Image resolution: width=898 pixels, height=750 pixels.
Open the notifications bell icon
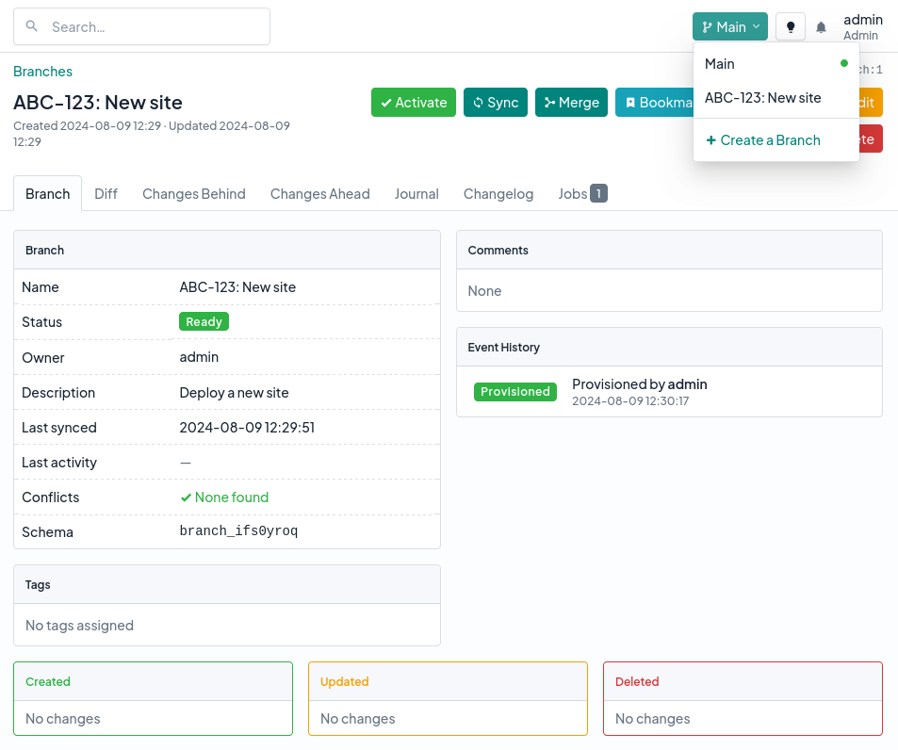point(821,27)
